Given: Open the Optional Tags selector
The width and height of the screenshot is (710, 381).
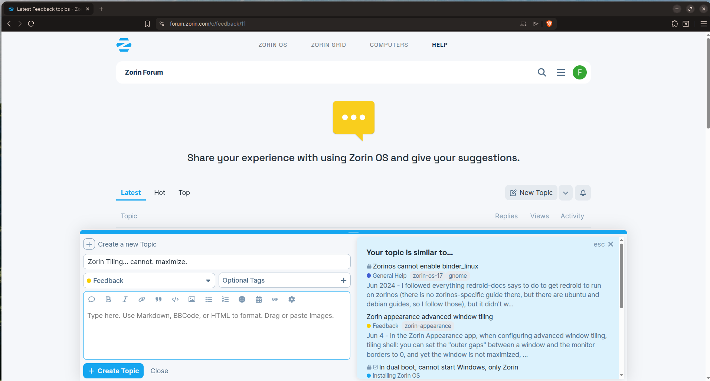Looking at the screenshot, I should [285, 280].
